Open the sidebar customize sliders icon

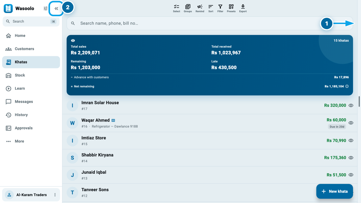pos(46,9)
